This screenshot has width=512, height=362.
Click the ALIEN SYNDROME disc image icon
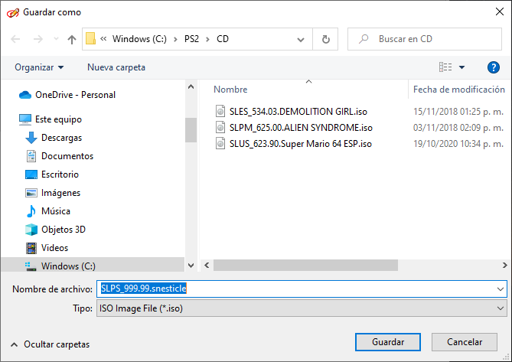(x=220, y=127)
